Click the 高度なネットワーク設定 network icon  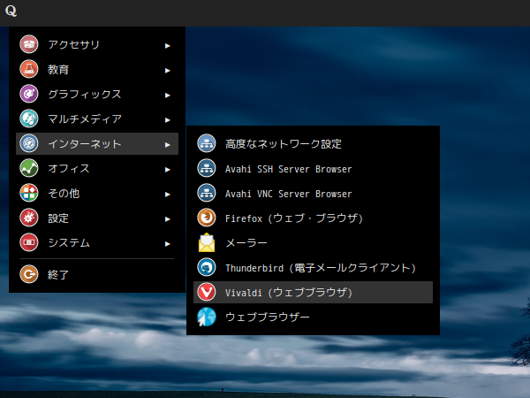(x=207, y=143)
